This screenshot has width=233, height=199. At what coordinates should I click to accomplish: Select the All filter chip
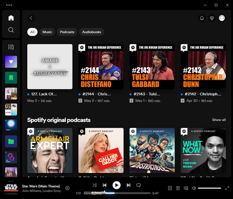(32, 32)
